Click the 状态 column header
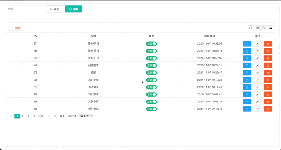 tap(151, 36)
